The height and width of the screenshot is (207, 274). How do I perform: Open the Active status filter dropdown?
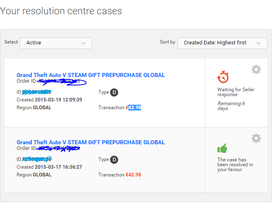click(x=56, y=43)
